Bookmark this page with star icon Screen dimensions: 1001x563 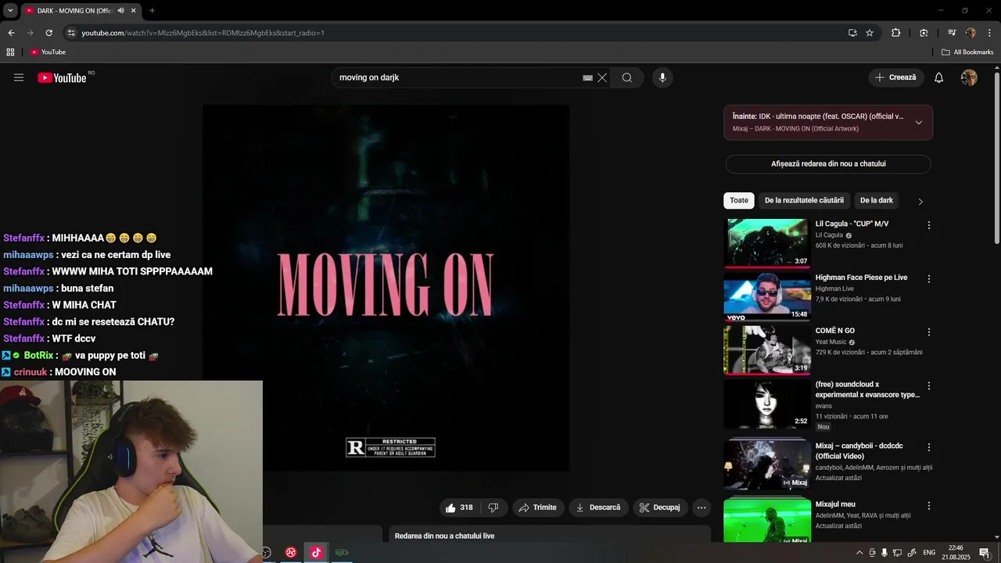click(x=870, y=33)
